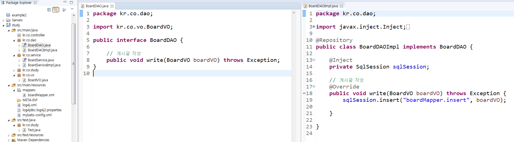Select BoardVO.java in the tree

pyautogui.click(x=38, y=80)
